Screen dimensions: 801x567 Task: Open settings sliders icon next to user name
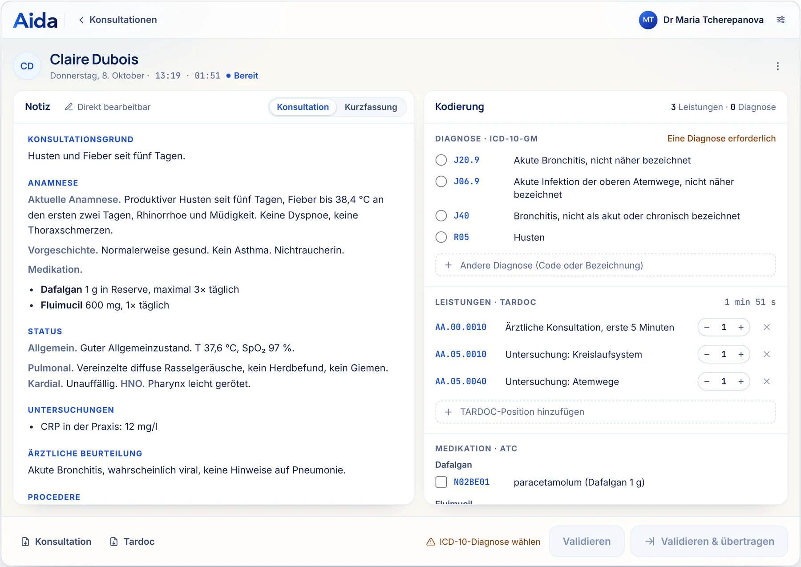(781, 20)
